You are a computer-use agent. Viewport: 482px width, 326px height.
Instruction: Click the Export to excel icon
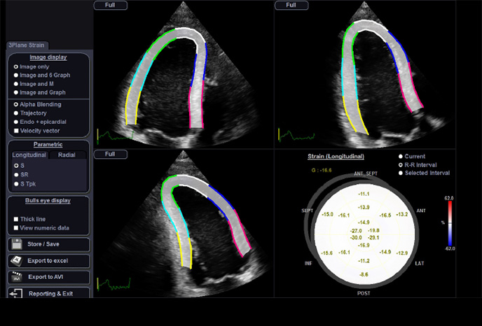17,261
